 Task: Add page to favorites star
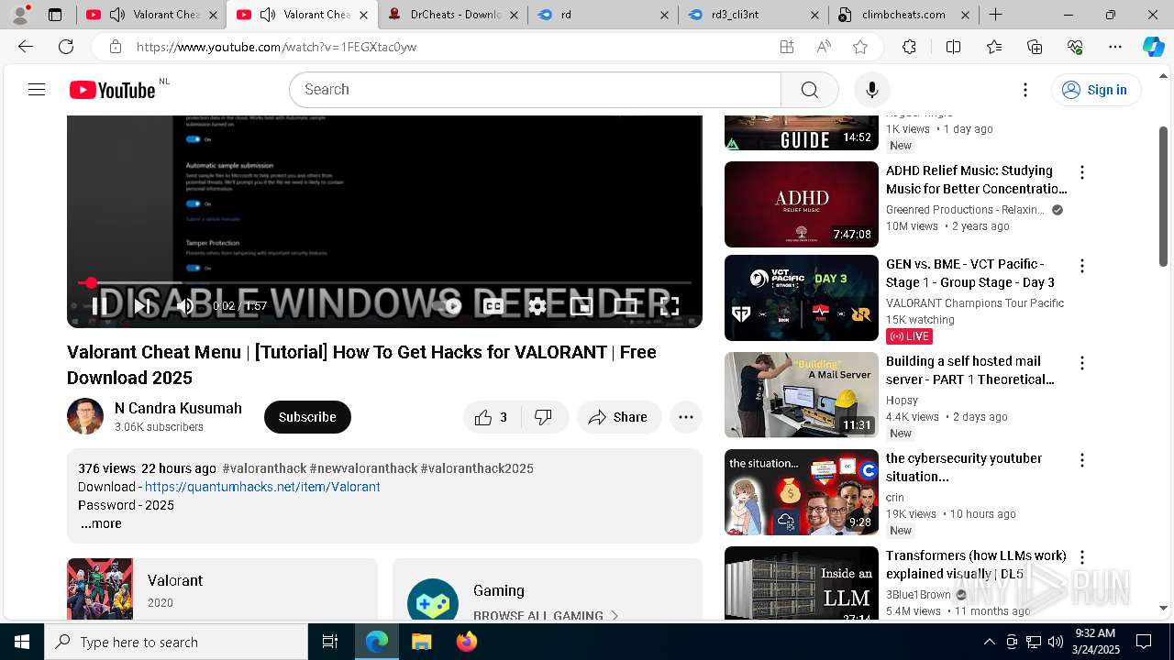860,47
